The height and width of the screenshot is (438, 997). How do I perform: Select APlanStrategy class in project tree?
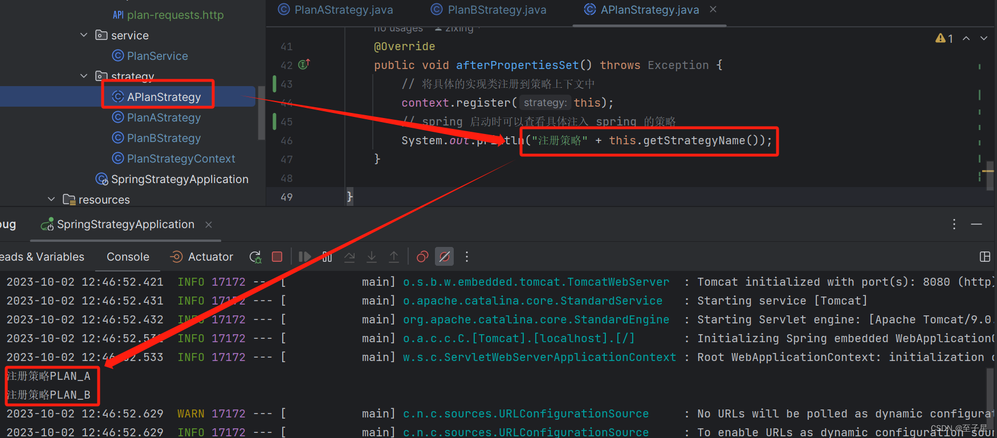[157, 97]
